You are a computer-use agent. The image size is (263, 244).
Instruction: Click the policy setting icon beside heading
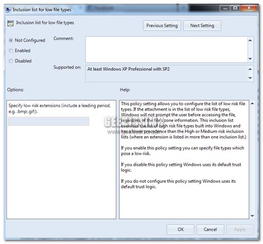click(x=11, y=23)
